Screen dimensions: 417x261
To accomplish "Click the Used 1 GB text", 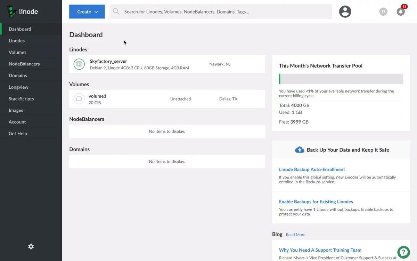I will (291, 112).
